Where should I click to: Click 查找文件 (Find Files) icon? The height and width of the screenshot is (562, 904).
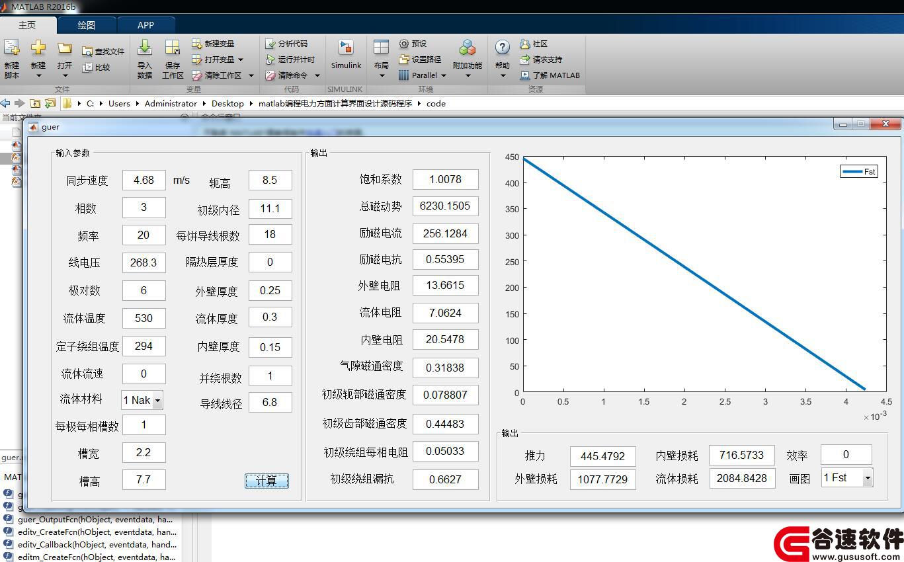tap(87, 51)
